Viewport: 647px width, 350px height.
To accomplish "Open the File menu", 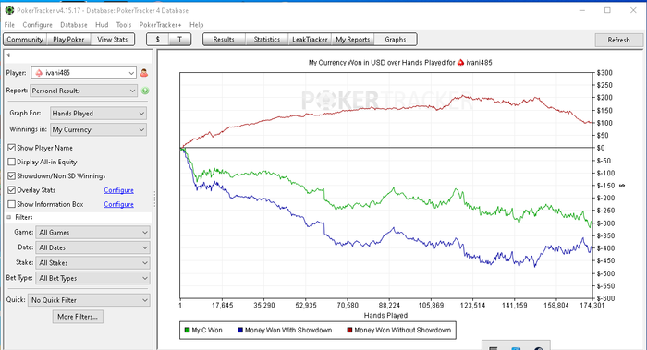I will pos(9,25).
